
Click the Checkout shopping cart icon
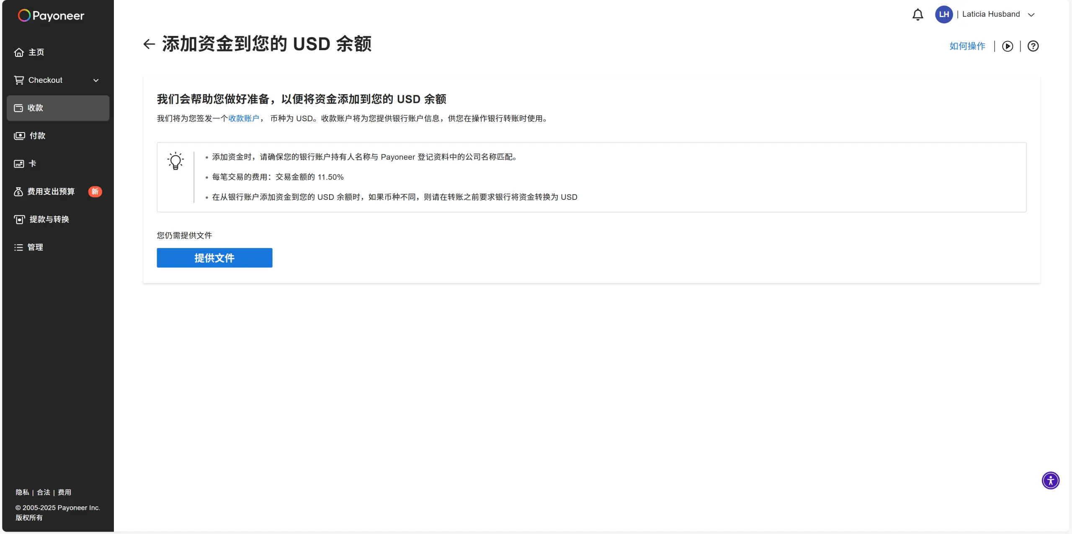tap(19, 80)
